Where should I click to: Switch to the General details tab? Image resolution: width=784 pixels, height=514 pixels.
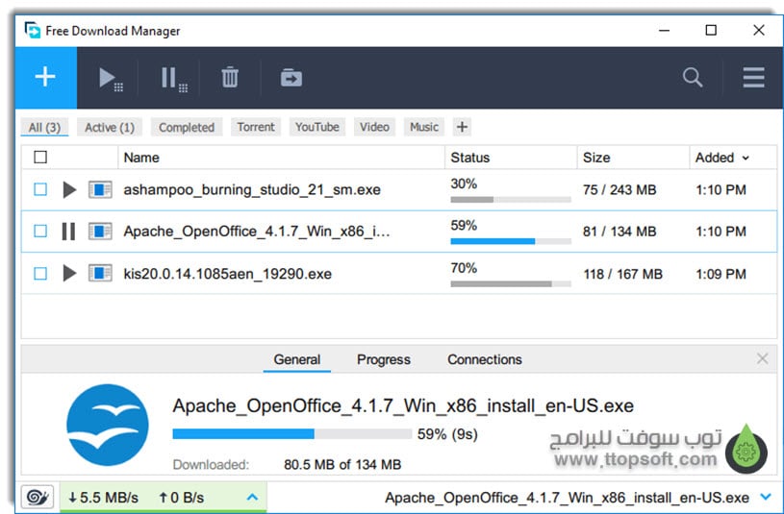point(297,359)
